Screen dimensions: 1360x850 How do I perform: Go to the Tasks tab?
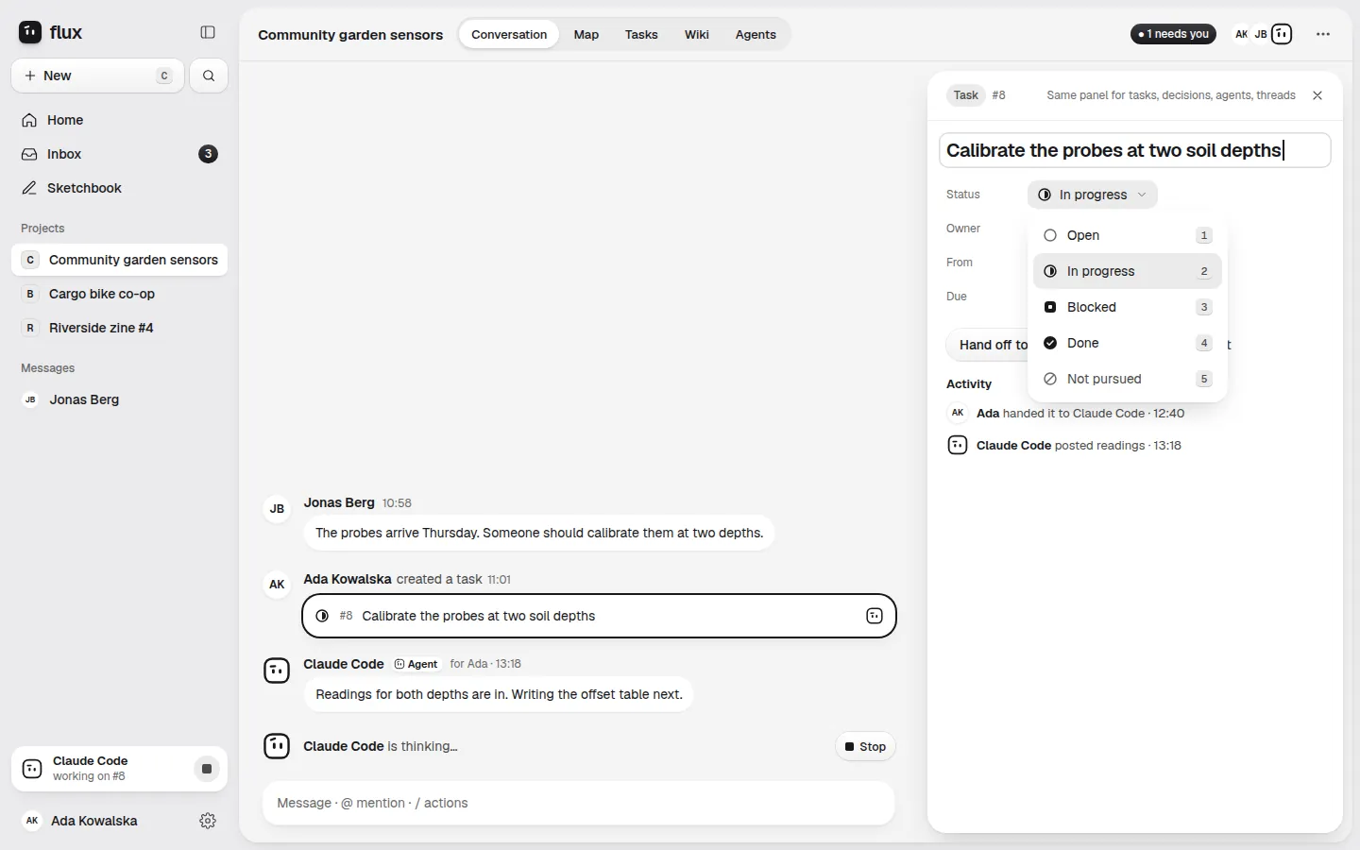click(x=641, y=34)
